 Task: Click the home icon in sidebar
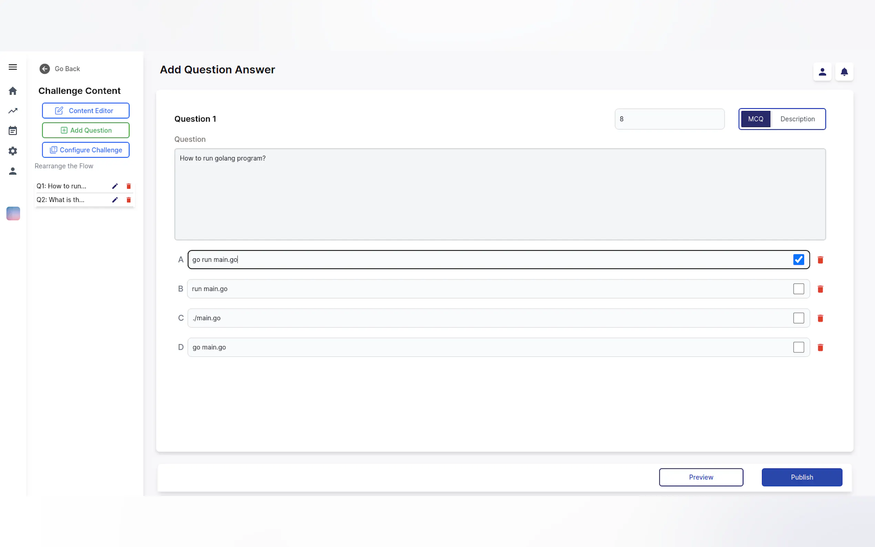pos(13,91)
